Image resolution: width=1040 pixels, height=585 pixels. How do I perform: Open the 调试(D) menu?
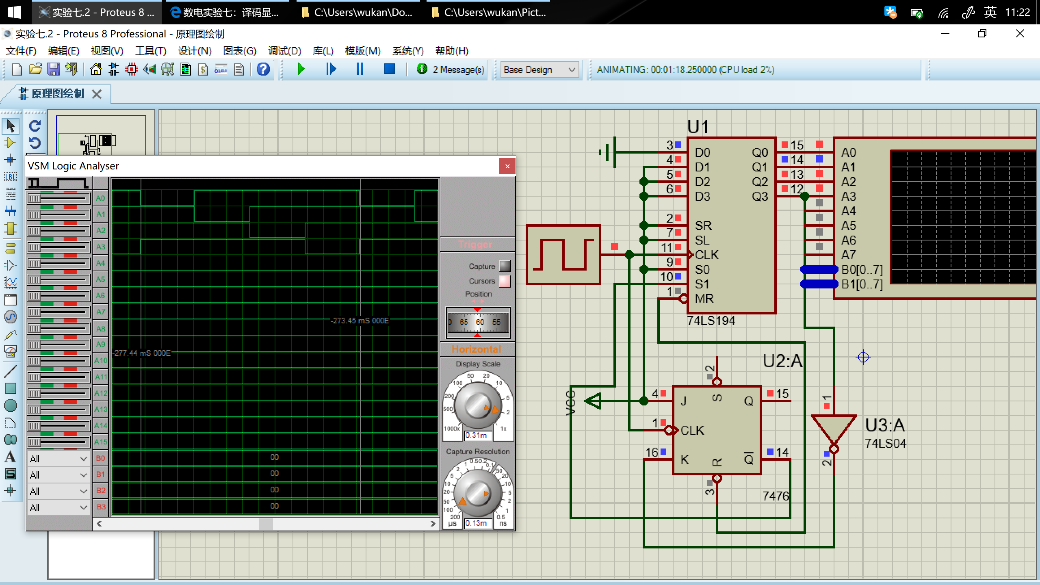[x=284, y=51]
